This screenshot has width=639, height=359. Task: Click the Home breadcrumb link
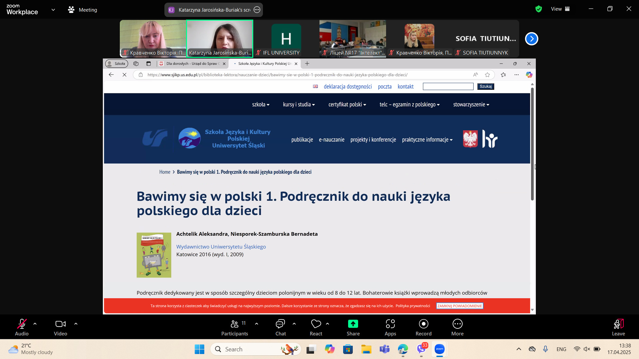click(165, 172)
